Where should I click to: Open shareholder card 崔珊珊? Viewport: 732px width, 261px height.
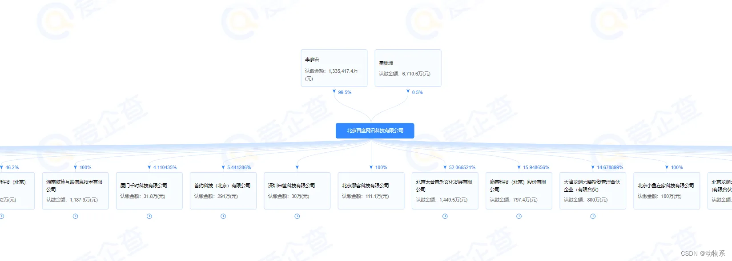click(x=408, y=68)
